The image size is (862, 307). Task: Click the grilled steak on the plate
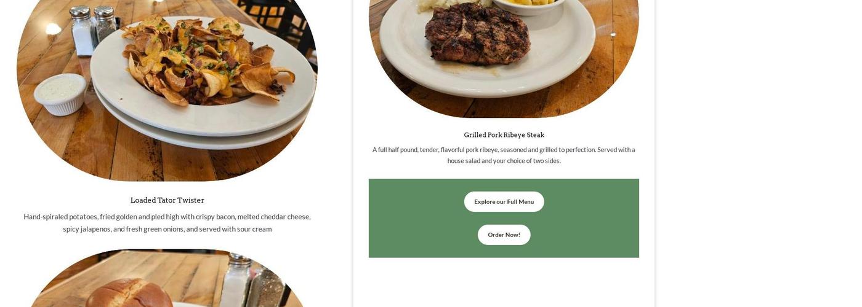pyautogui.click(x=478, y=34)
